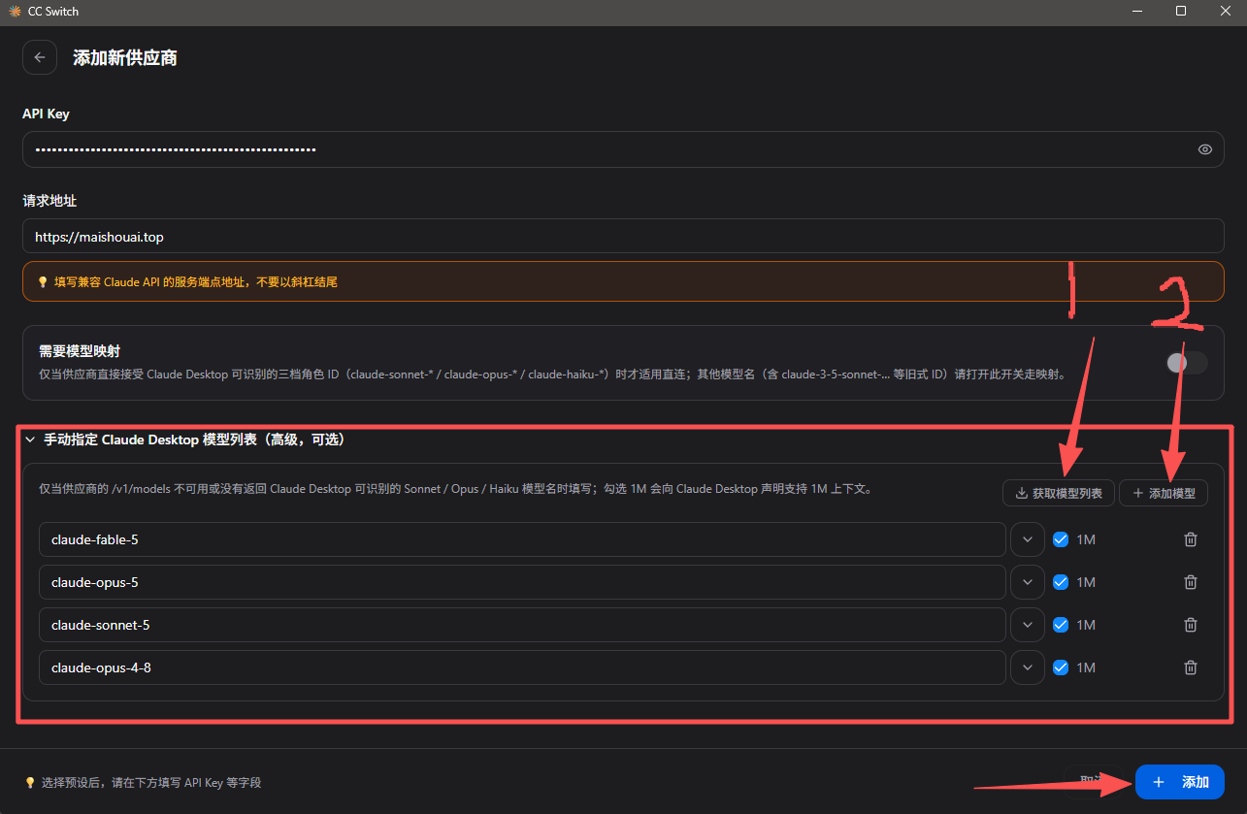Delete the claude-opus-5 model row
The image size is (1247, 814).
click(x=1191, y=582)
